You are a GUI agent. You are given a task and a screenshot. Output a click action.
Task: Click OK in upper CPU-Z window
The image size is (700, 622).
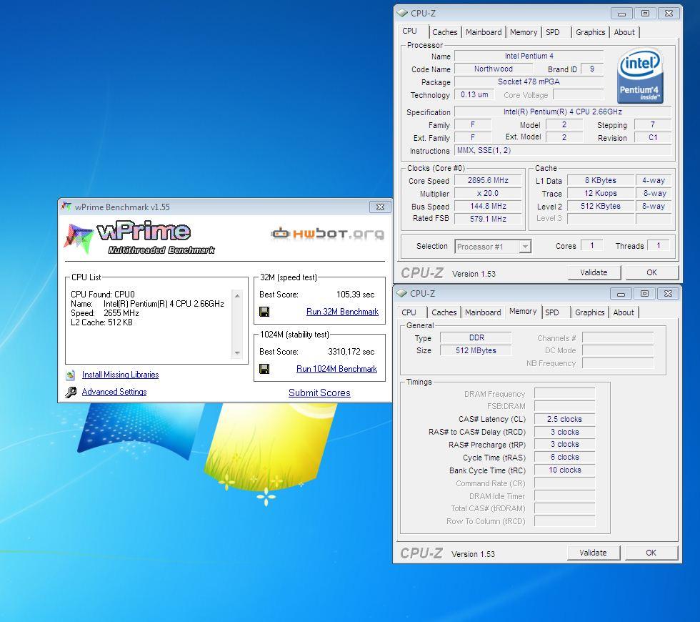pos(651,272)
